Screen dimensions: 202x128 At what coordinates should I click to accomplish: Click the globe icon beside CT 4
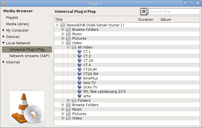(79, 65)
